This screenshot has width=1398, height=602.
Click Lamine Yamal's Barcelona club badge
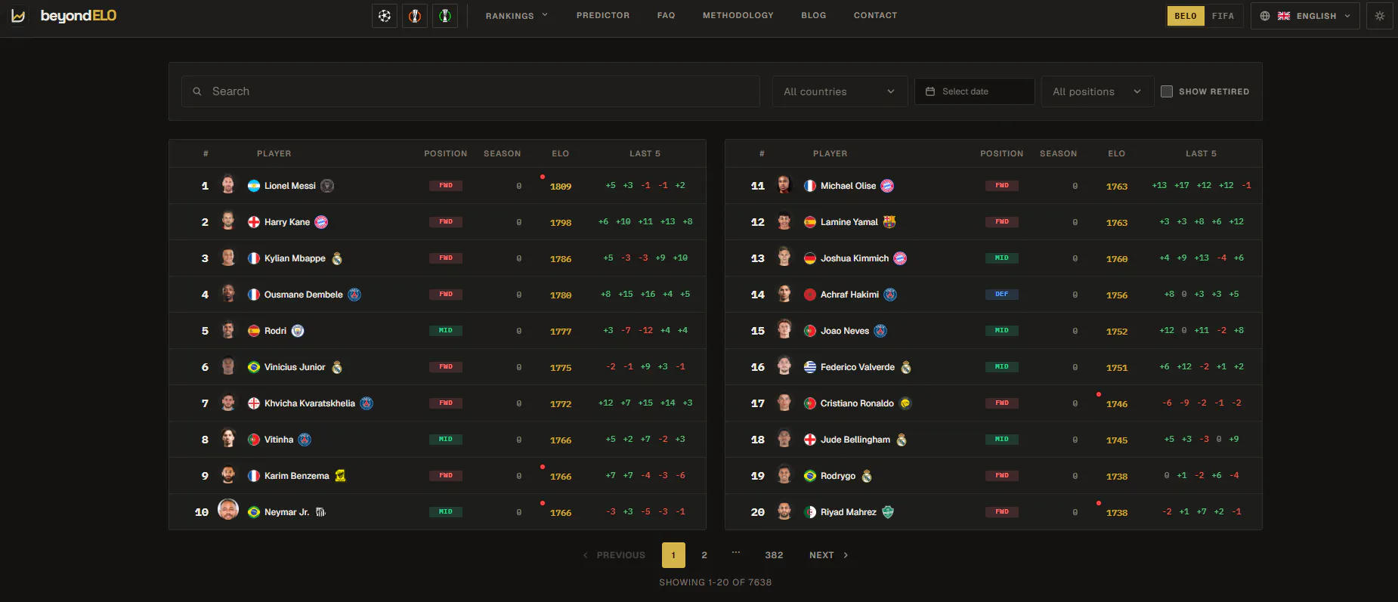pyautogui.click(x=889, y=222)
